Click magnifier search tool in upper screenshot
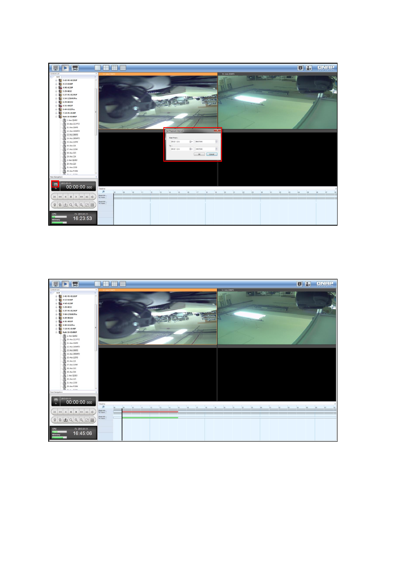Image resolution: width=397 pixels, height=561 pixels. 71,205
